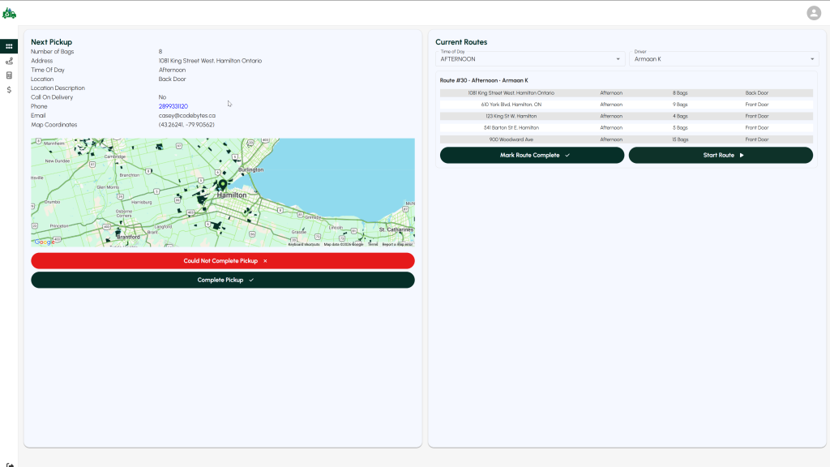Click the map Terms link
Viewport: 830px width, 467px height.
coord(373,245)
